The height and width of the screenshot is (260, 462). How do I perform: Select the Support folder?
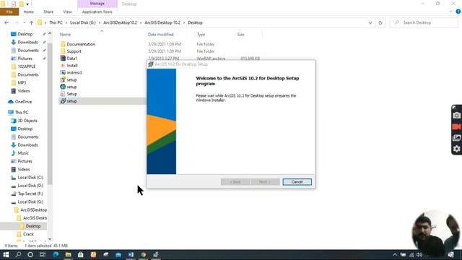coord(74,51)
